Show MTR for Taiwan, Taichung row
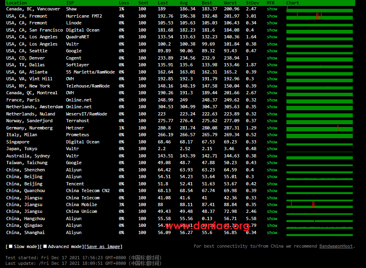 (272, 163)
